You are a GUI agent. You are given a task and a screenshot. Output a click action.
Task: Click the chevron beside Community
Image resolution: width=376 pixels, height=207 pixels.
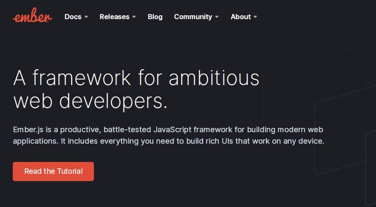(217, 17)
